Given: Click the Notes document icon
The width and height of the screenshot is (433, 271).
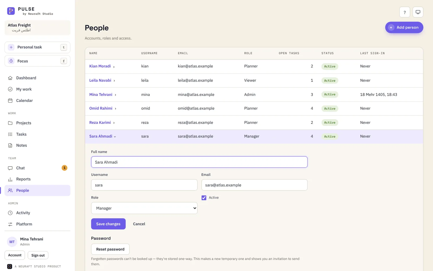Looking at the screenshot, I should coord(10,146).
